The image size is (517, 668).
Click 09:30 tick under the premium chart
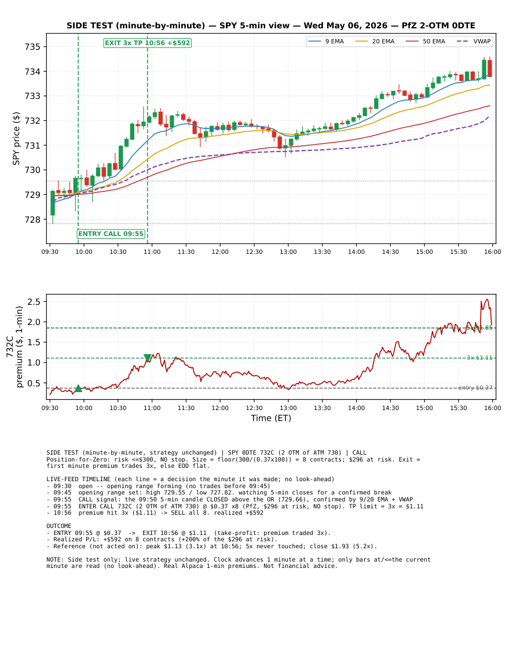[50, 408]
